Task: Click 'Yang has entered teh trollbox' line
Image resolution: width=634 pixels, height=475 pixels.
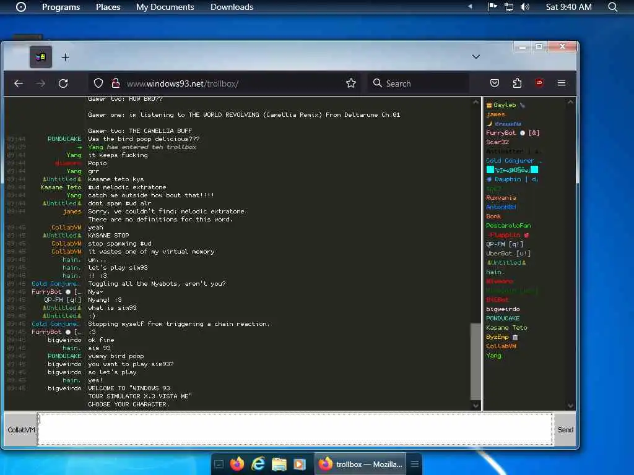Action: tap(142, 147)
